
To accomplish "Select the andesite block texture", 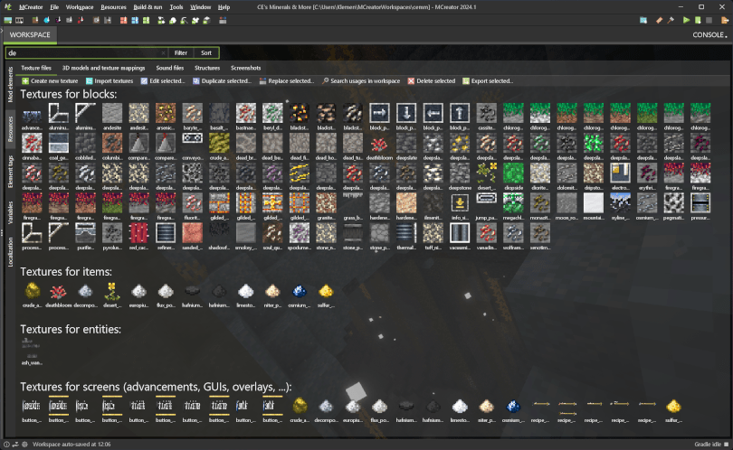I will click(x=112, y=117).
